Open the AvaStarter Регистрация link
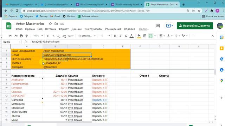225x126 pixels. 76,80
